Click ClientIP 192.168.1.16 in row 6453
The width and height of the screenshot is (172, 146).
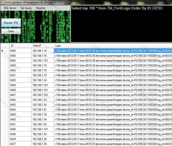[x=43, y=65]
